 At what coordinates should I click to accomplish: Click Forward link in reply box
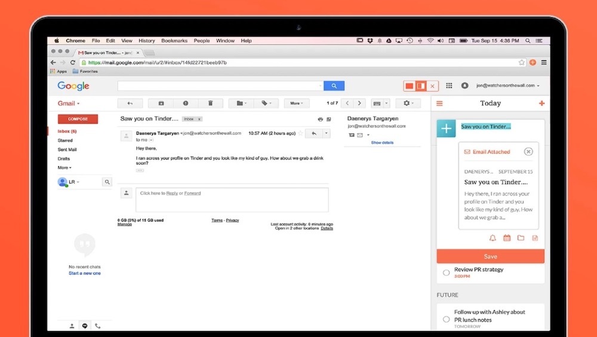coord(192,193)
